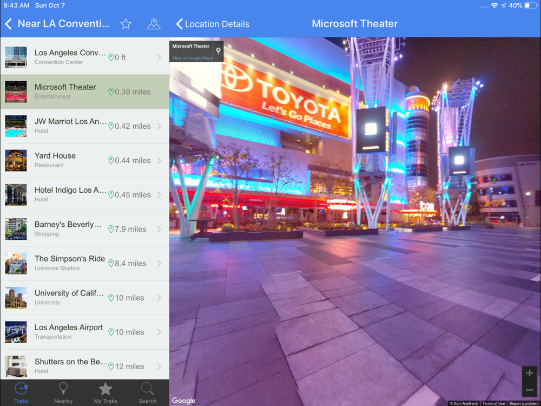
Task: Select the Treks tab
Action: point(21,393)
